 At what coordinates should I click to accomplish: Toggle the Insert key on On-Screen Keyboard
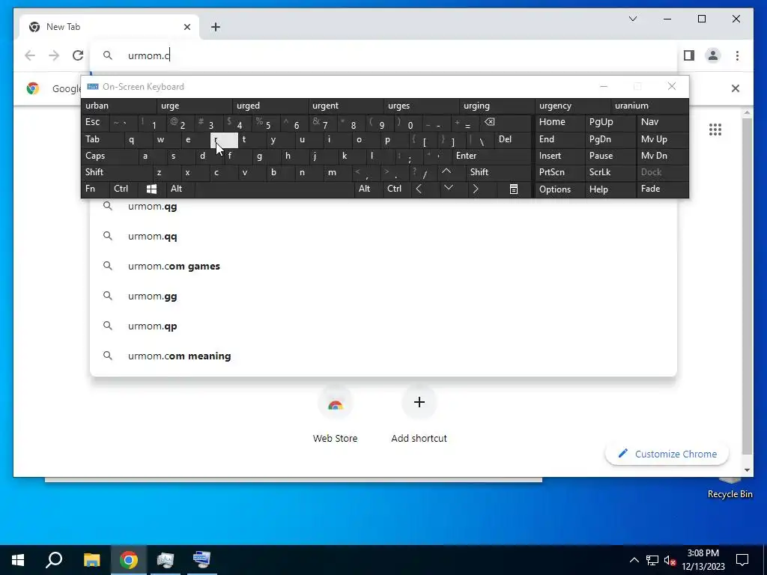[x=560, y=156]
